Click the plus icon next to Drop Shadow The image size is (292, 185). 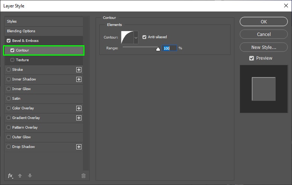78,147
